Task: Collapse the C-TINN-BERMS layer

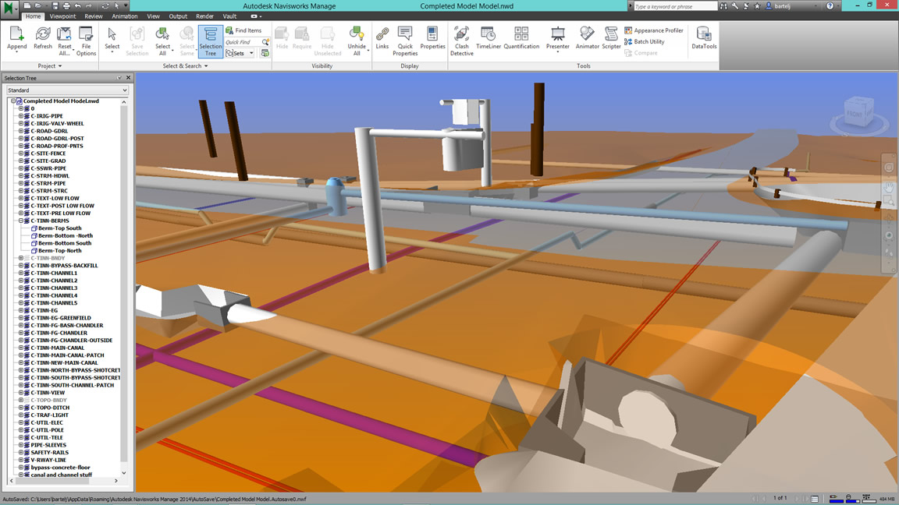Action: (20, 221)
